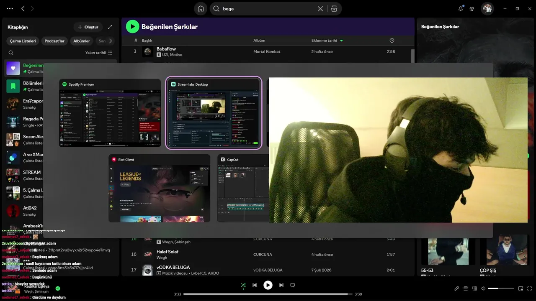This screenshot has width=536, height=301.
Task: Filter library by Albümler
Action: coord(82,41)
